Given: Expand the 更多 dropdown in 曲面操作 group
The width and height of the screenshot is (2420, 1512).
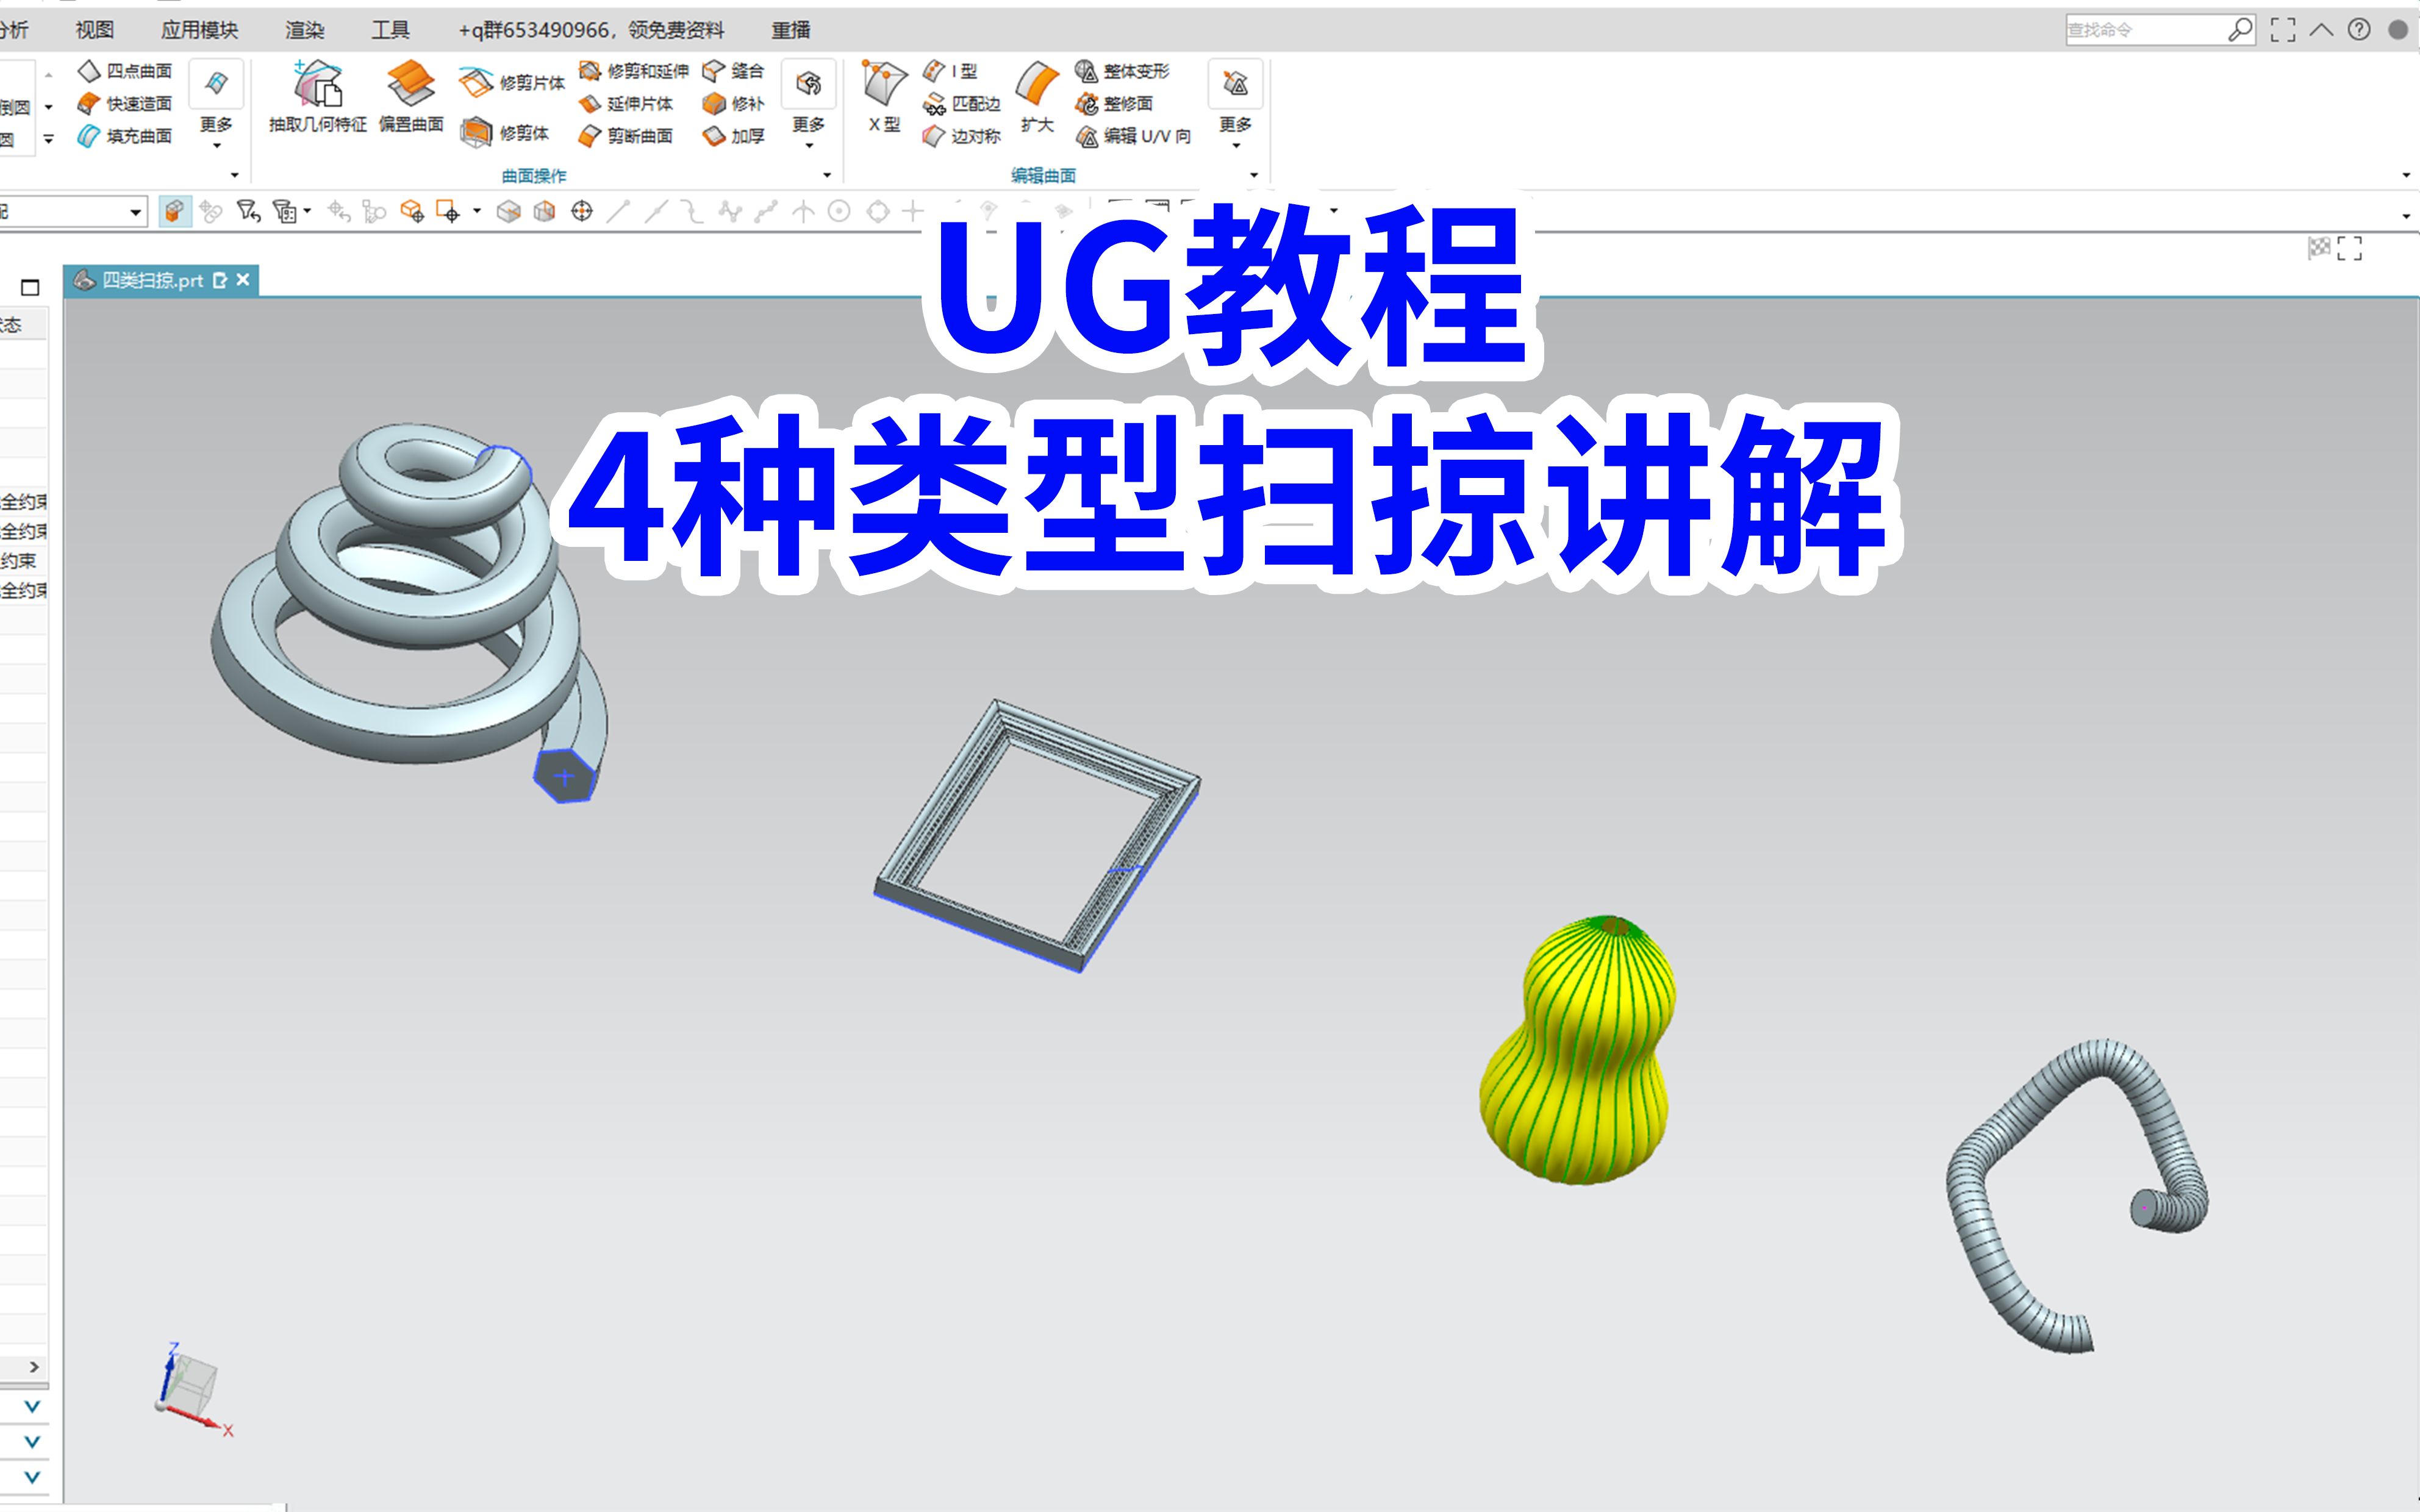Looking at the screenshot, I should point(808,130).
